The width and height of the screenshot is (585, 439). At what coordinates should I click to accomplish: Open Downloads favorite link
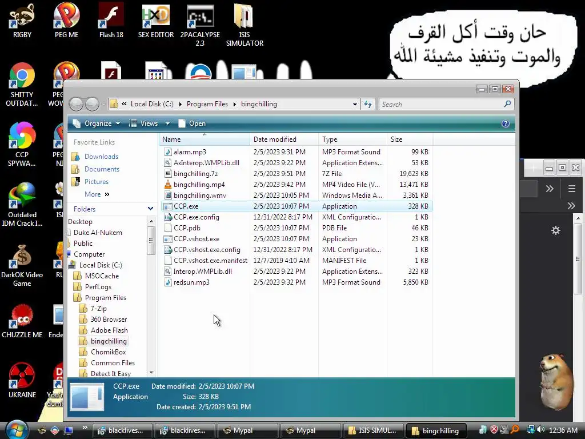[x=101, y=157]
